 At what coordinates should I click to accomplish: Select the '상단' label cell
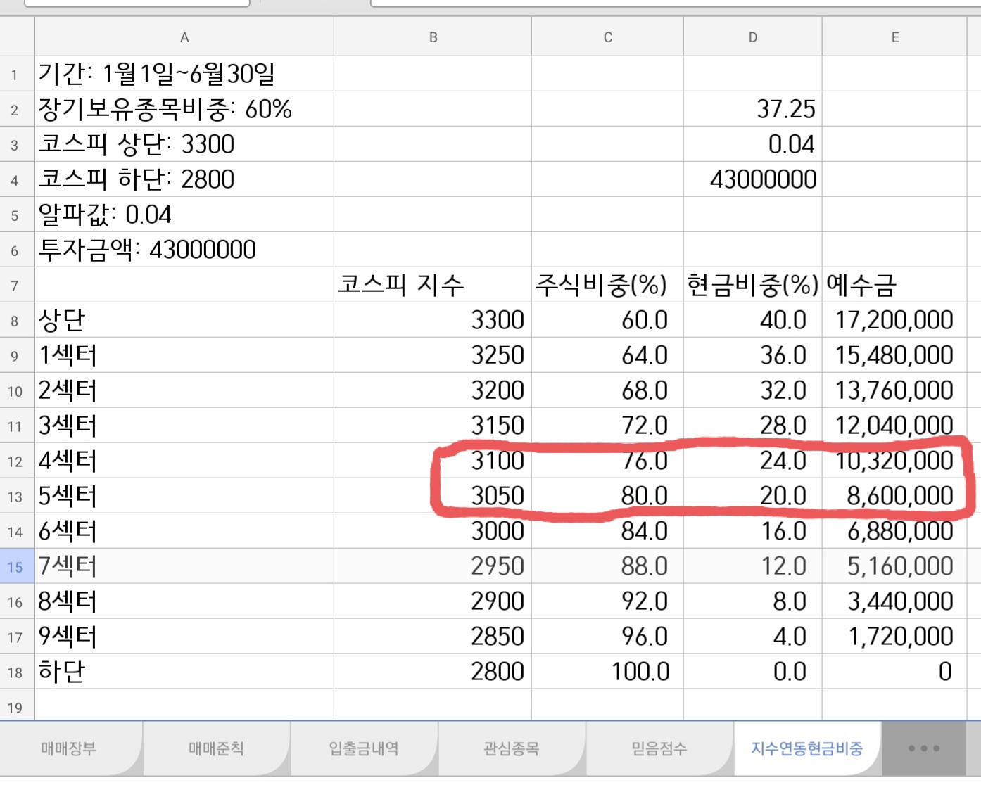[184, 320]
